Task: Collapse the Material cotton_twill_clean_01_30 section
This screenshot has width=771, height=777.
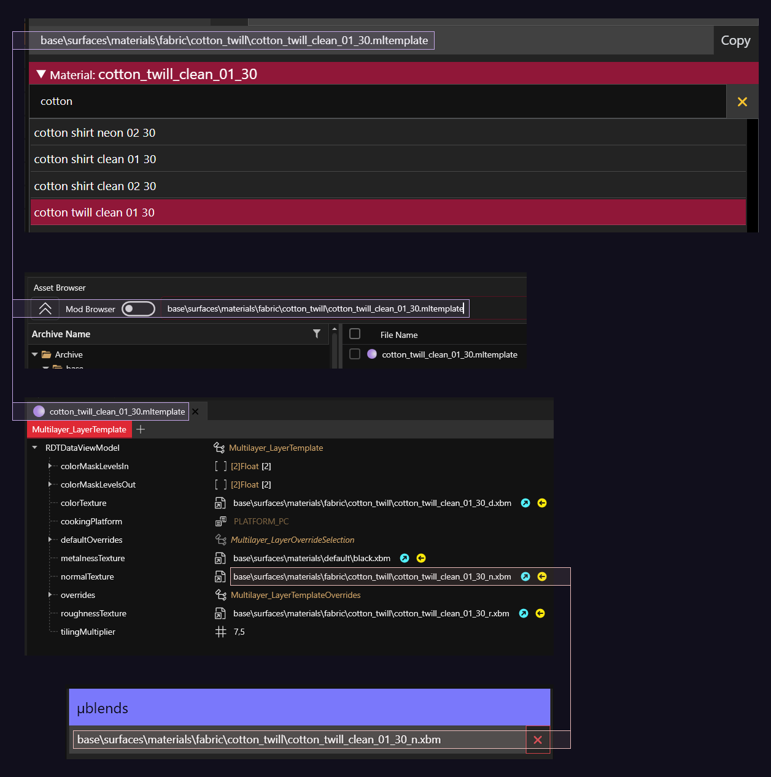Action: point(41,74)
